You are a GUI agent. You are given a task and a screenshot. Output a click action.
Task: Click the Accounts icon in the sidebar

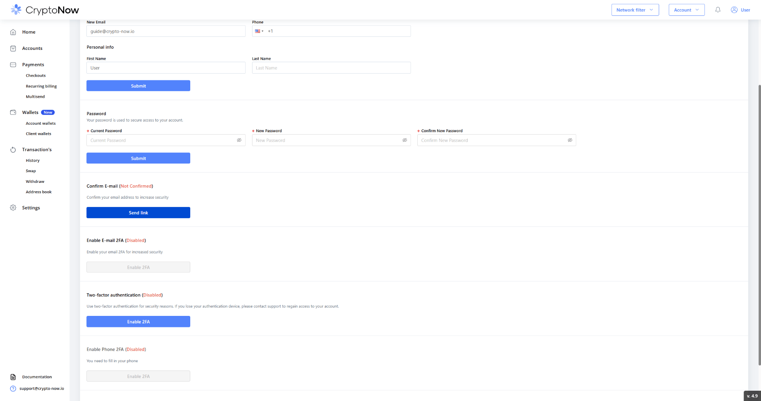tap(13, 48)
